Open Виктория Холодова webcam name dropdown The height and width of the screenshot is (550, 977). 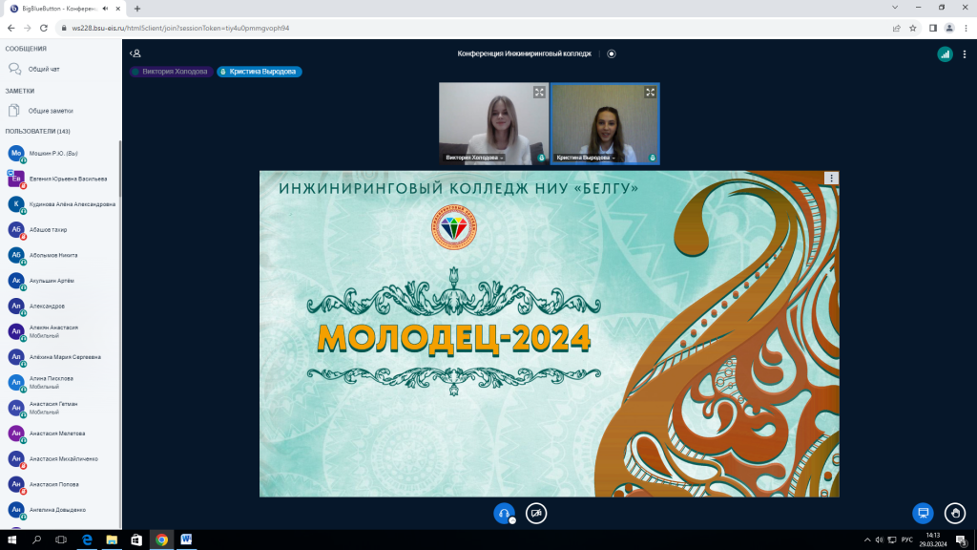click(474, 158)
